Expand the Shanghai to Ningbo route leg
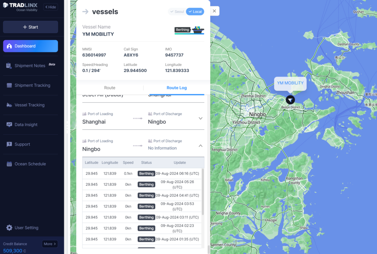This screenshot has height=254, width=377. tap(201, 118)
